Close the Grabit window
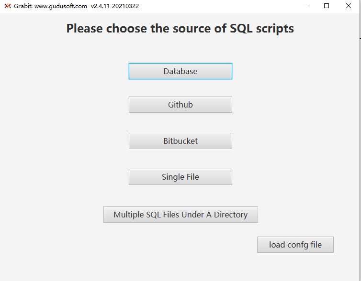Screen dimensions: 361x281 [x=348, y=6]
